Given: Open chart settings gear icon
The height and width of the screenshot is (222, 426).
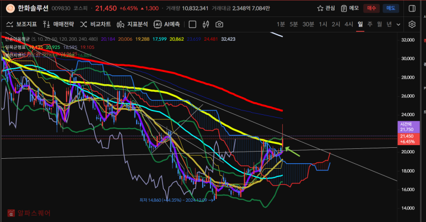Looking at the screenshot, I should 412,24.
